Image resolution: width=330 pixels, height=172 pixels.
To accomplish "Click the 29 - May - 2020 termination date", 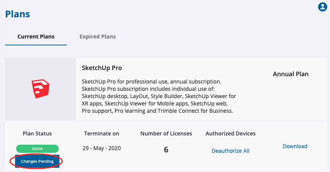I will [102, 148].
